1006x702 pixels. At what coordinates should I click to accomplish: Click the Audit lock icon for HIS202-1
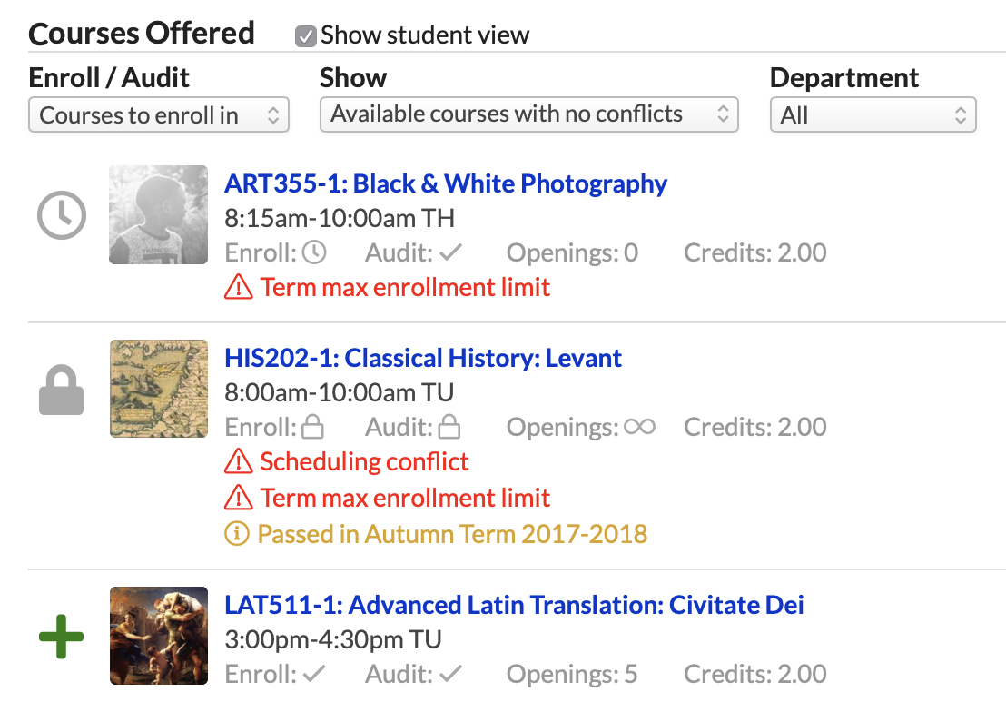[x=449, y=426]
